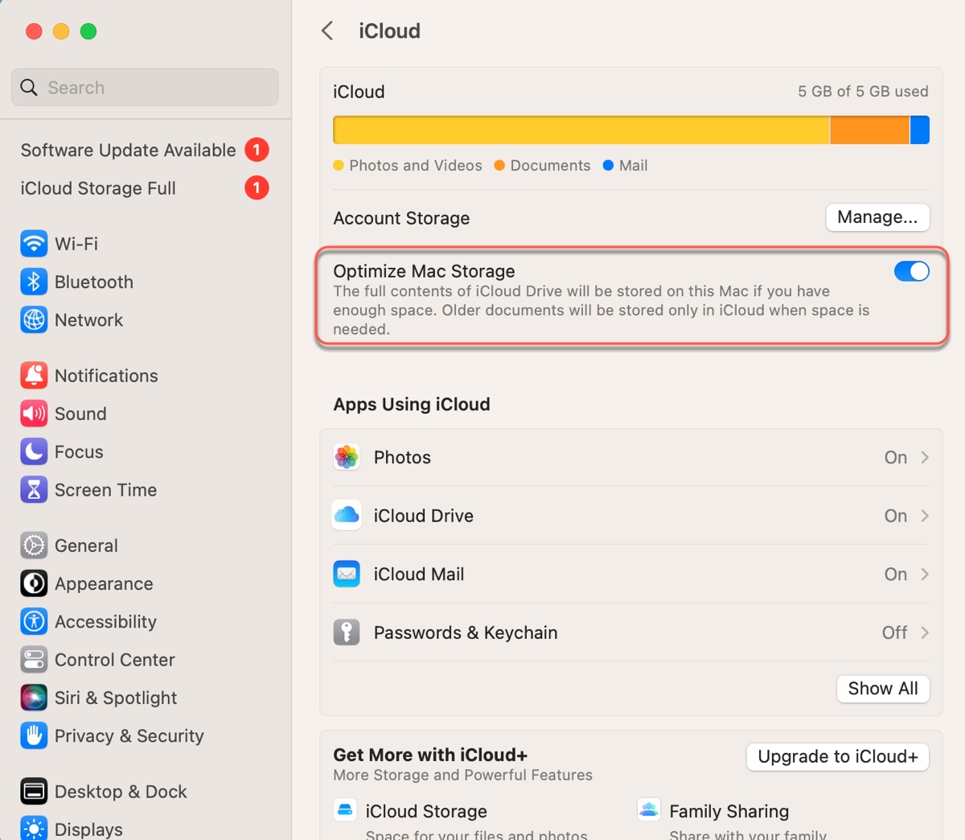Click the Show All button

[x=883, y=689]
